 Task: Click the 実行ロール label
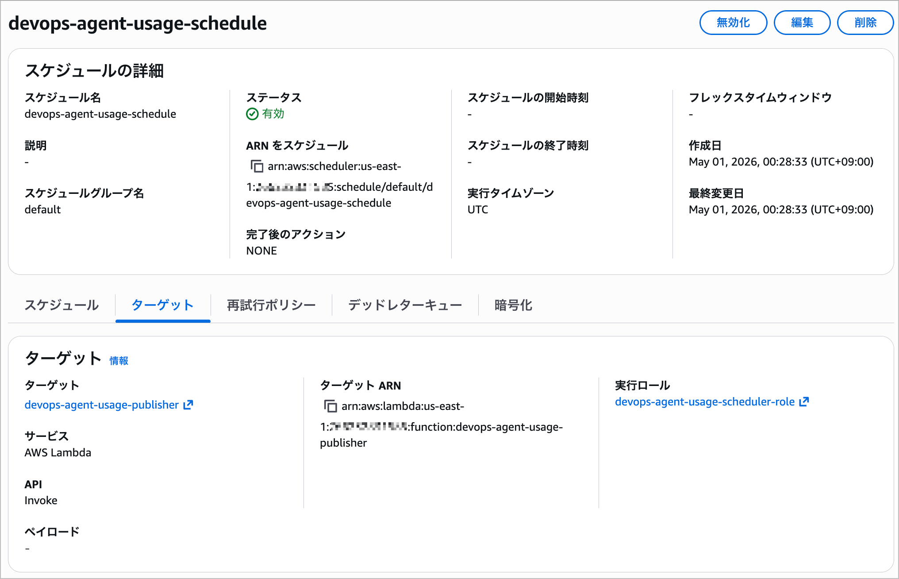pyautogui.click(x=642, y=386)
